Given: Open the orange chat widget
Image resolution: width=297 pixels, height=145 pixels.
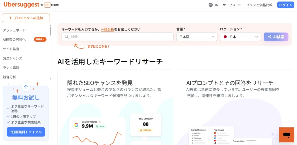Looking at the screenshot, I should [x=287, y=135].
